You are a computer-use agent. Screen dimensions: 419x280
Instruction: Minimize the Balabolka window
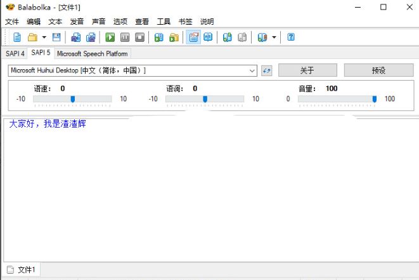tap(358, 7)
